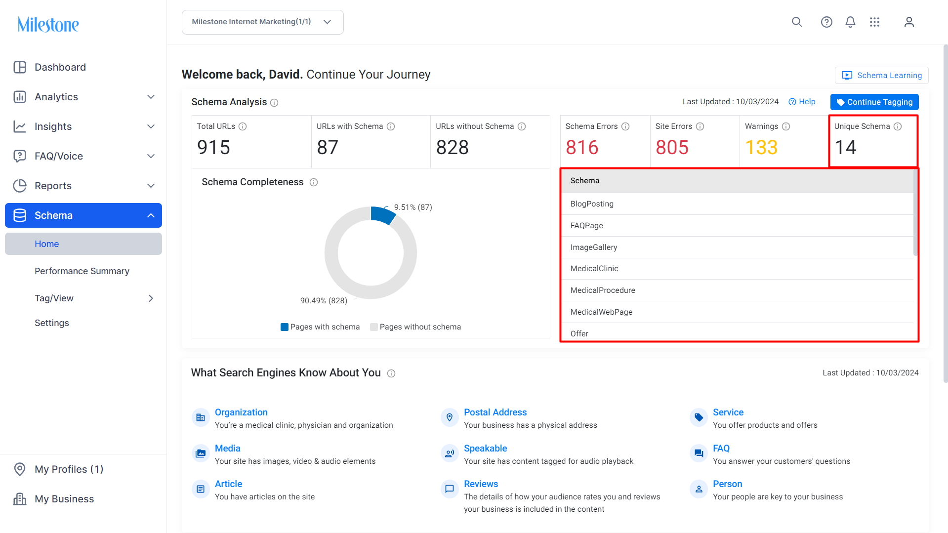Screen dimensions: 948x533
Task: Click the Warnings value 133
Action: click(761, 148)
